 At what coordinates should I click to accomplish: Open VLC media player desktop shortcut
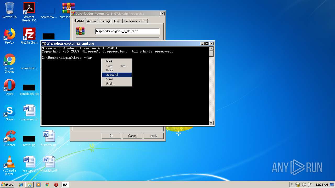[x=9, y=166]
